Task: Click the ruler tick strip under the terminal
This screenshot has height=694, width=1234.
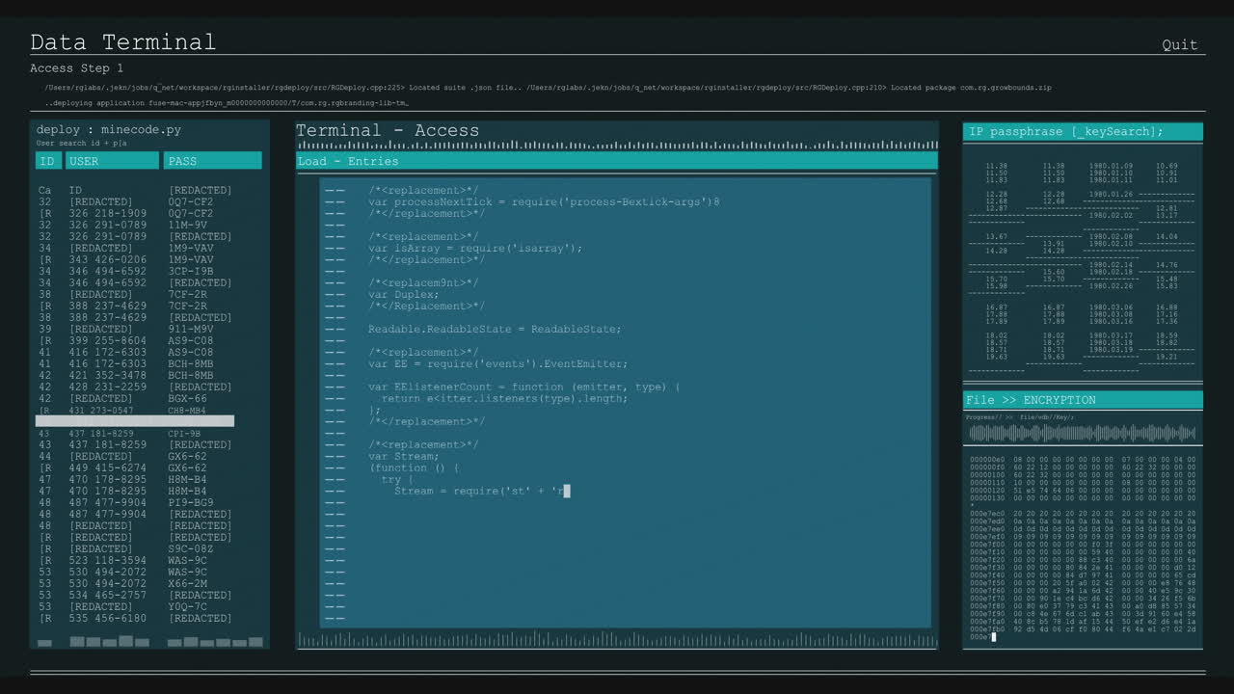Action: tap(616, 640)
